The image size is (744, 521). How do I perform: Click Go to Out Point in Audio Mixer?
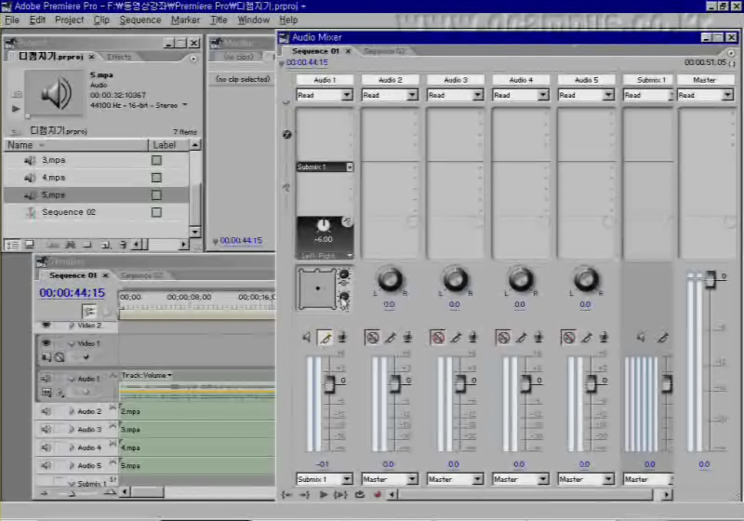304,494
